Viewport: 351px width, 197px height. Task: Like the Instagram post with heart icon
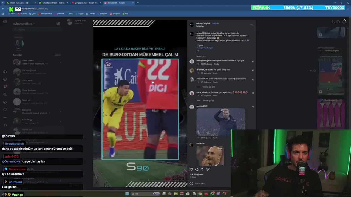(x=191, y=169)
